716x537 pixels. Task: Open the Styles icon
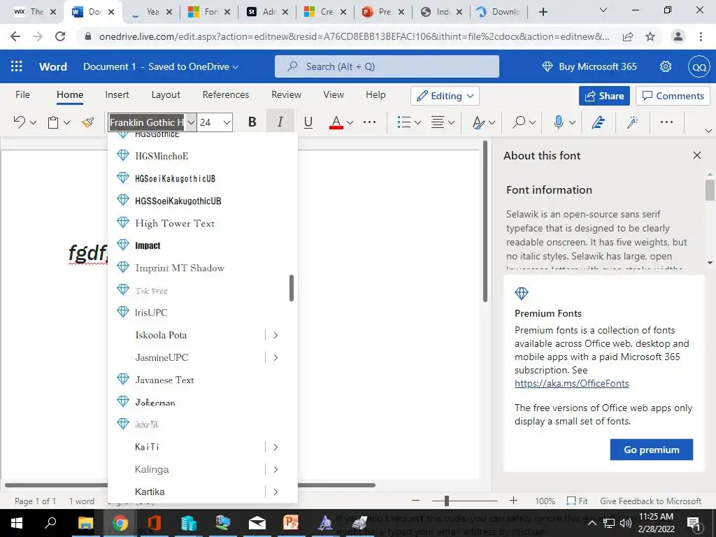pyautogui.click(x=478, y=122)
